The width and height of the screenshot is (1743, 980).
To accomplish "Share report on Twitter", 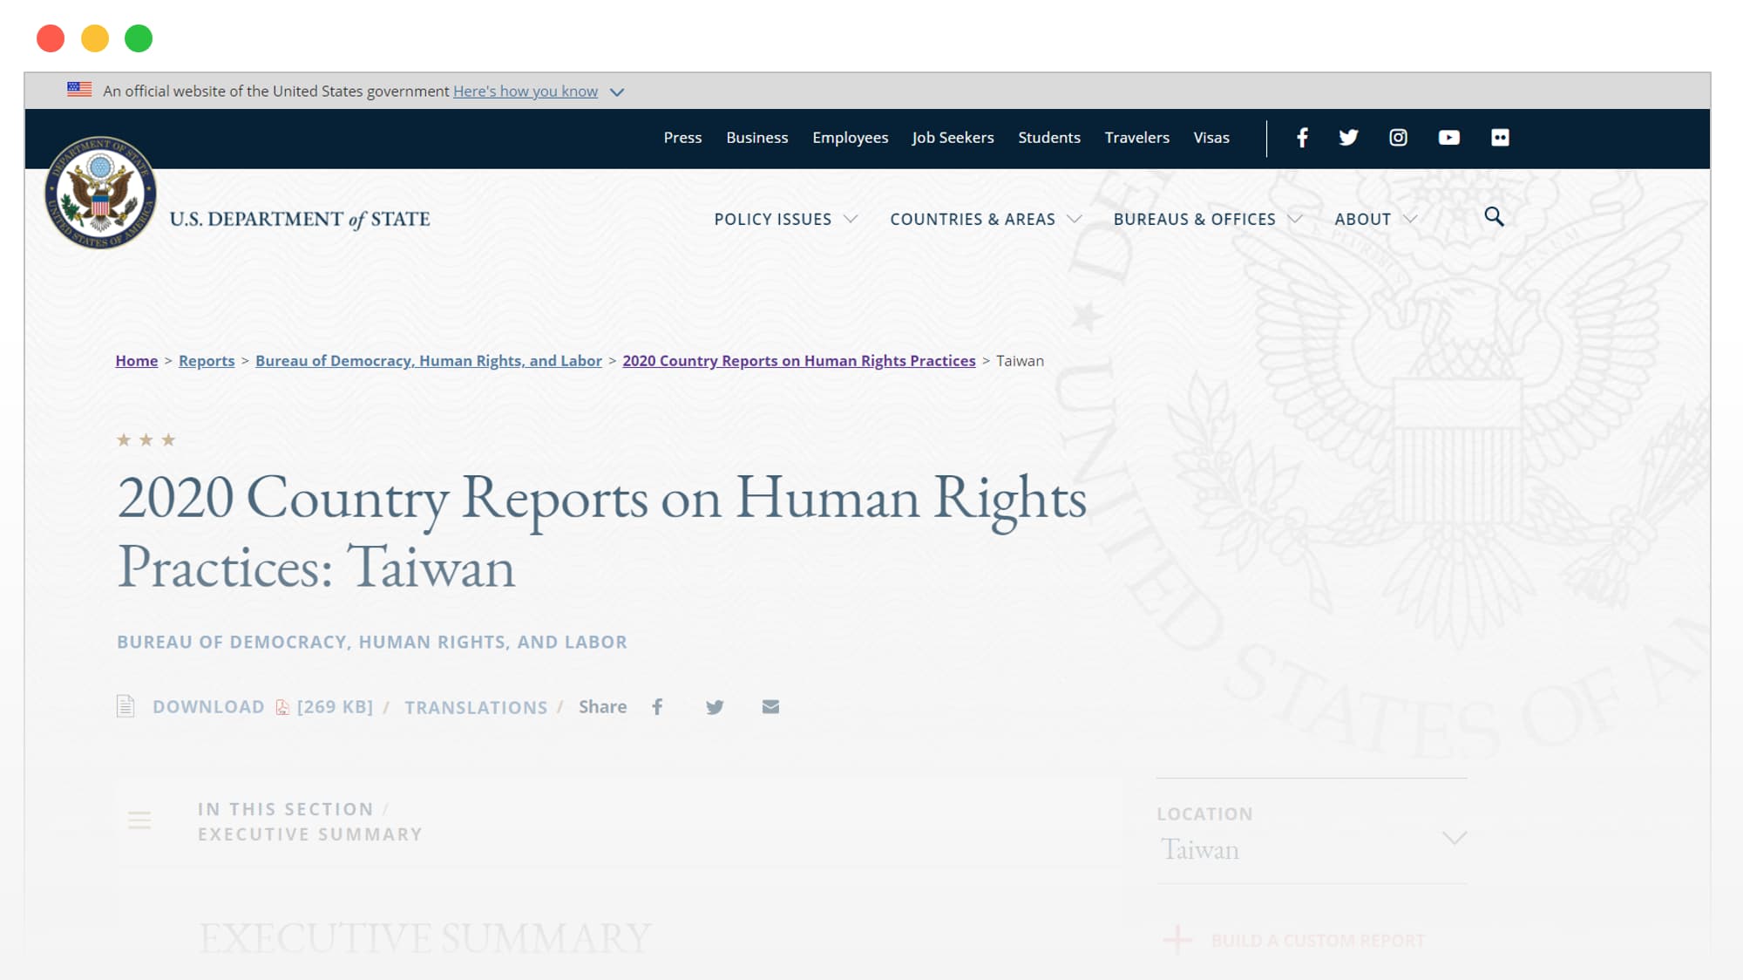I will click(x=715, y=707).
